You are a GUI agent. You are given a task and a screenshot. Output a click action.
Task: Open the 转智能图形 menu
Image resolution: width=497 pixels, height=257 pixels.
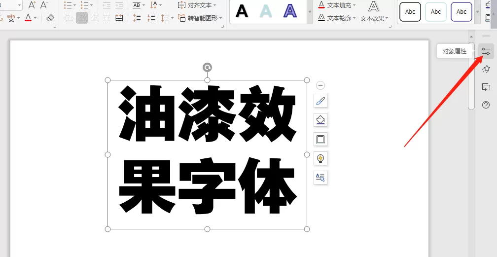click(x=200, y=18)
